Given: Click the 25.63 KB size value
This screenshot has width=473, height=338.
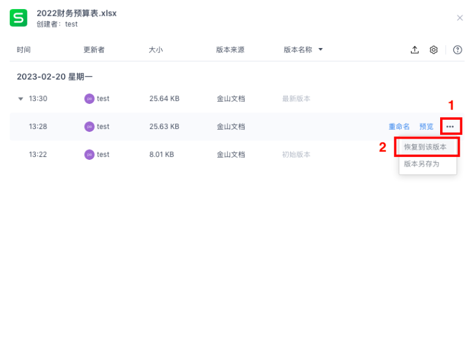Looking at the screenshot, I should tap(164, 126).
